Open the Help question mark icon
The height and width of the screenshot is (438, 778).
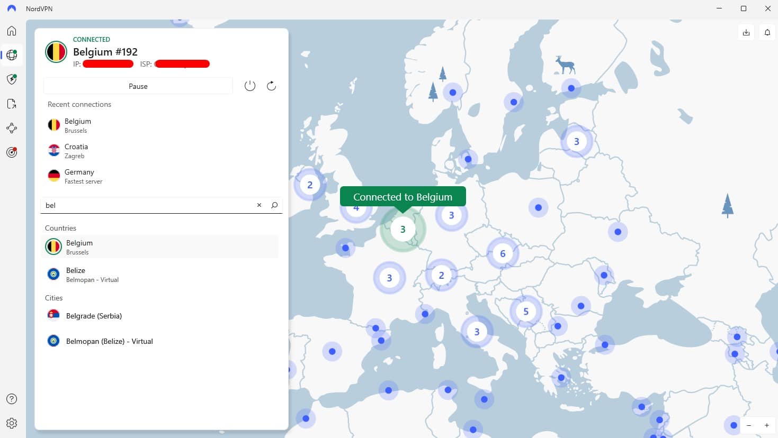pyautogui.click(x=12, y=399)
